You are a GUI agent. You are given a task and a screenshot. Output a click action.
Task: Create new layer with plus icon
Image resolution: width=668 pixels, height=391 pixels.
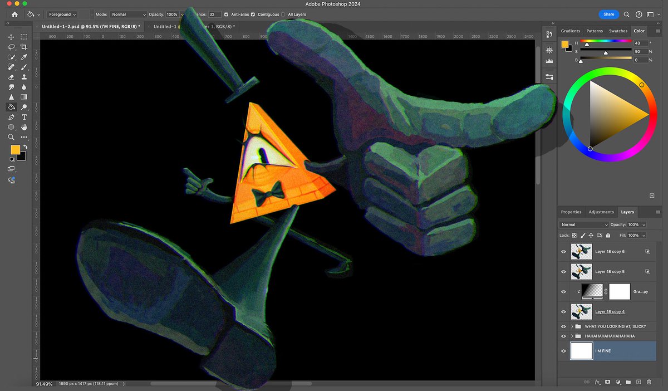[638, 382]
